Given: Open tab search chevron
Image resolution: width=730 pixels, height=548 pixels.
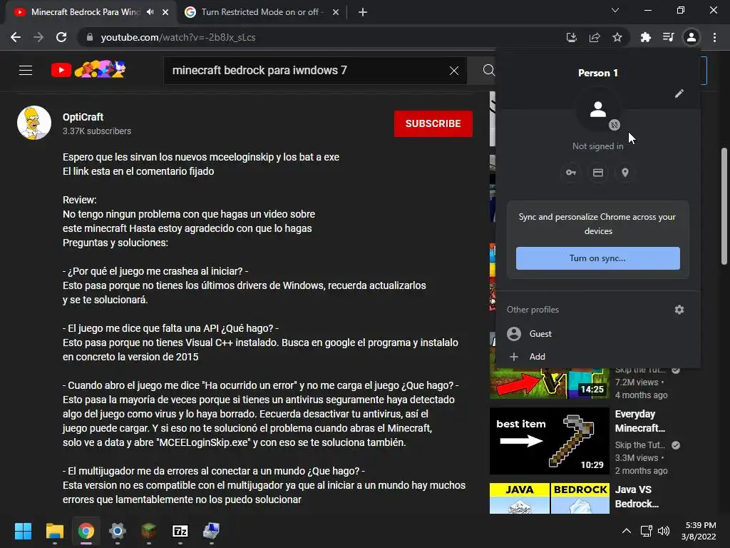Looking at the screenshot, I should [615, 10].
